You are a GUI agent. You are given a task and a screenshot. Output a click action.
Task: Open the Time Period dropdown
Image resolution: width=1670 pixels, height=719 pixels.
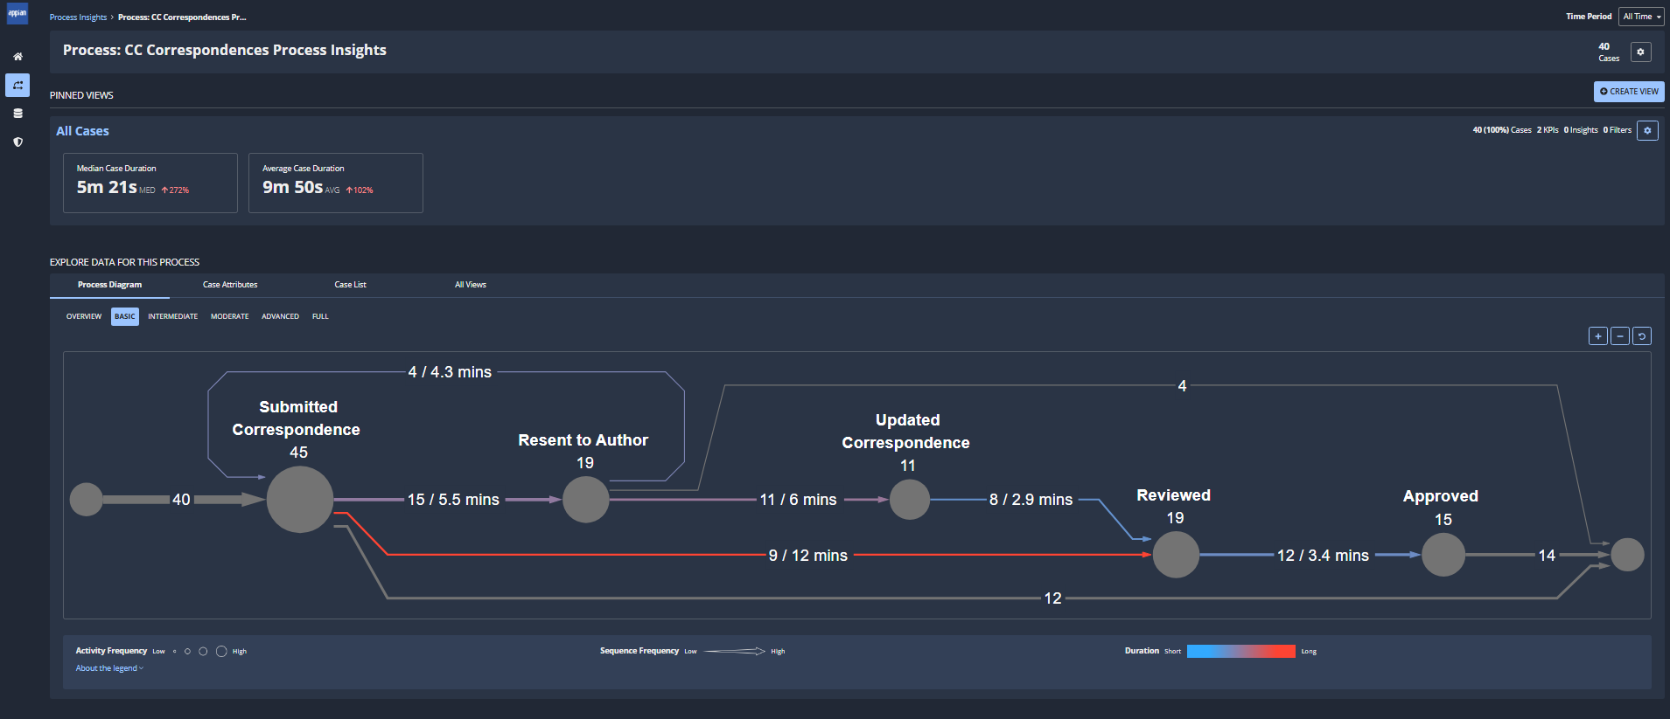1641,17
